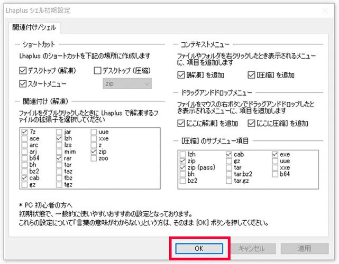Check gz in compress submenu items
The image size is (339, 264).
[x=229, y=161]
